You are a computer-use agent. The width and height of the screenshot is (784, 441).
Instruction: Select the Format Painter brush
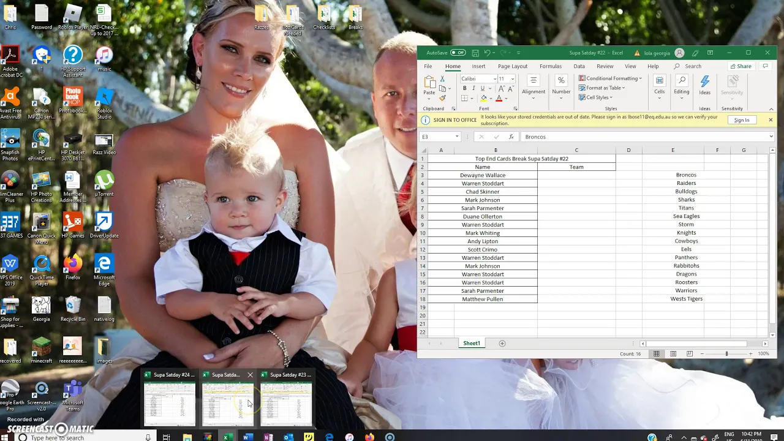pyautogui.click(x=442, y=98)
